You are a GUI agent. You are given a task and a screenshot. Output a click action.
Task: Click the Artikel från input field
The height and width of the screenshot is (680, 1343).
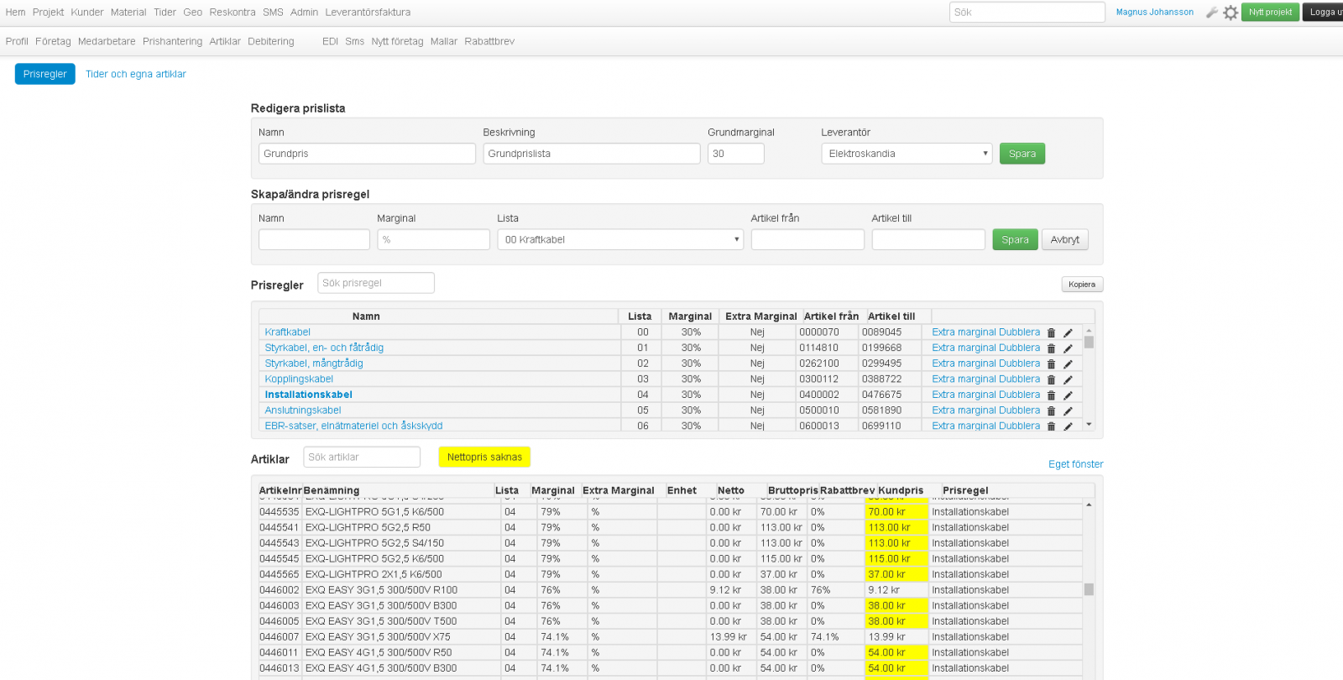(x=807, y=239)
